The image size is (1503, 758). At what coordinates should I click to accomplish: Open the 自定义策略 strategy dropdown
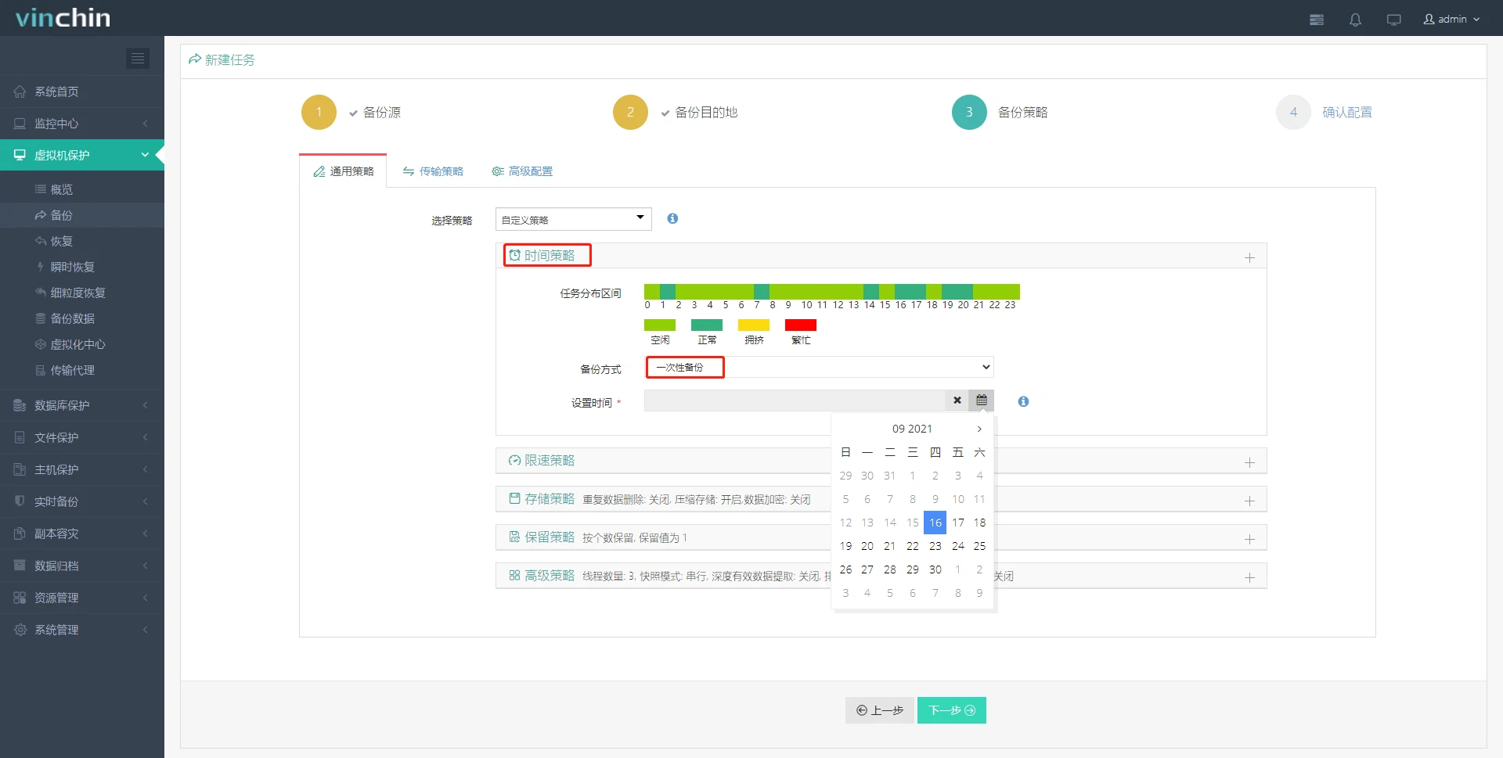pos(572,219)
